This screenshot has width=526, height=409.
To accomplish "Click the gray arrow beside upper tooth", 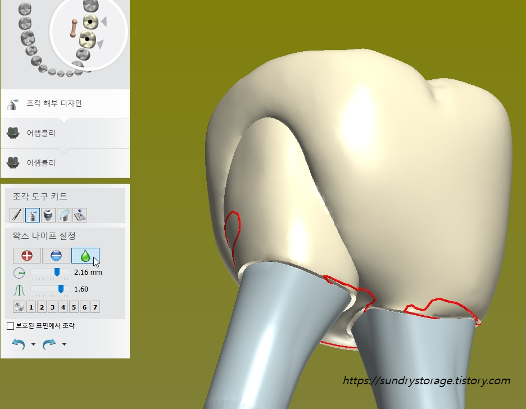I will [x=104, y=21].
